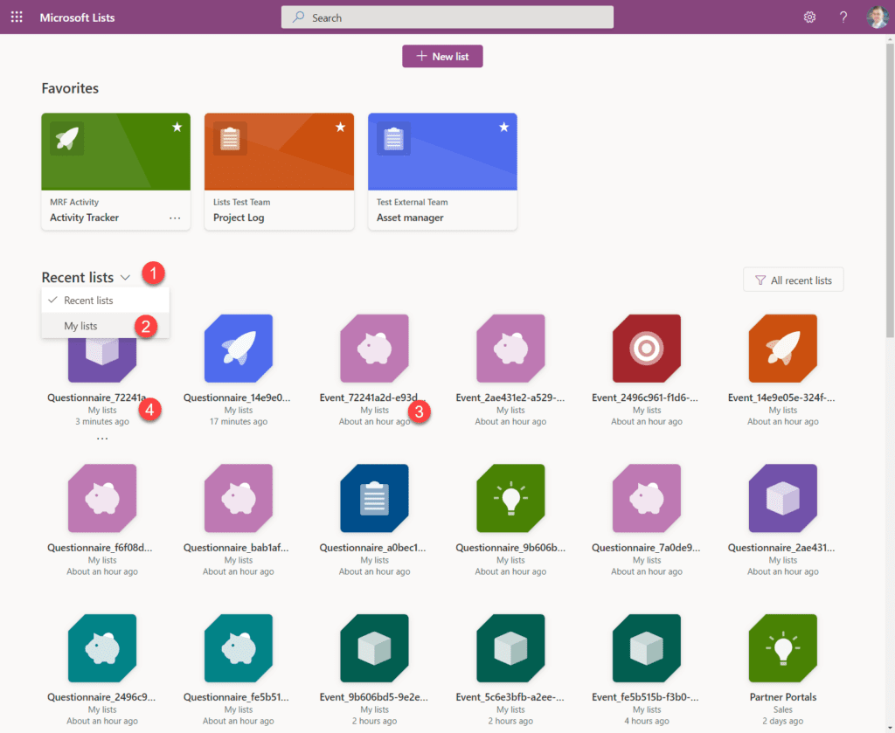The width and height of the screenshot is (895, 733).
Task: Unfavorite the Activity Tracker star
Action: 177,128
